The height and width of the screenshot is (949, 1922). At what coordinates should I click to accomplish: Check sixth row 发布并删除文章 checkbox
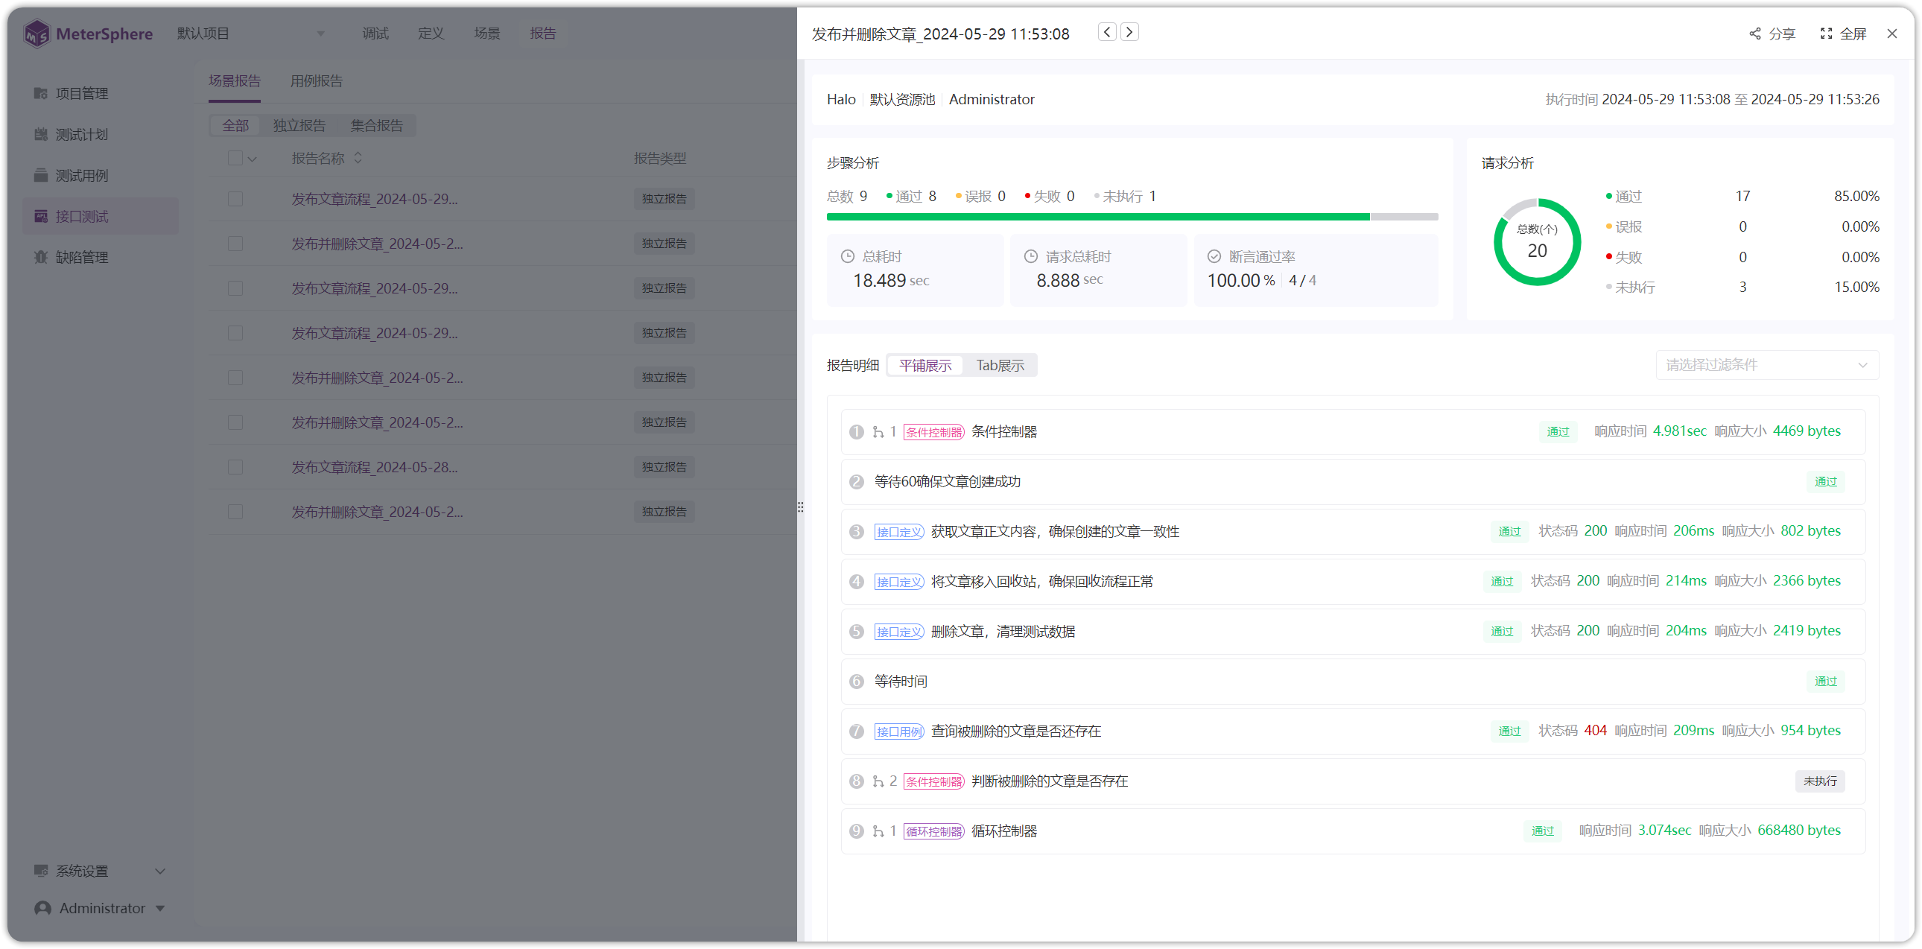(235, 423)
